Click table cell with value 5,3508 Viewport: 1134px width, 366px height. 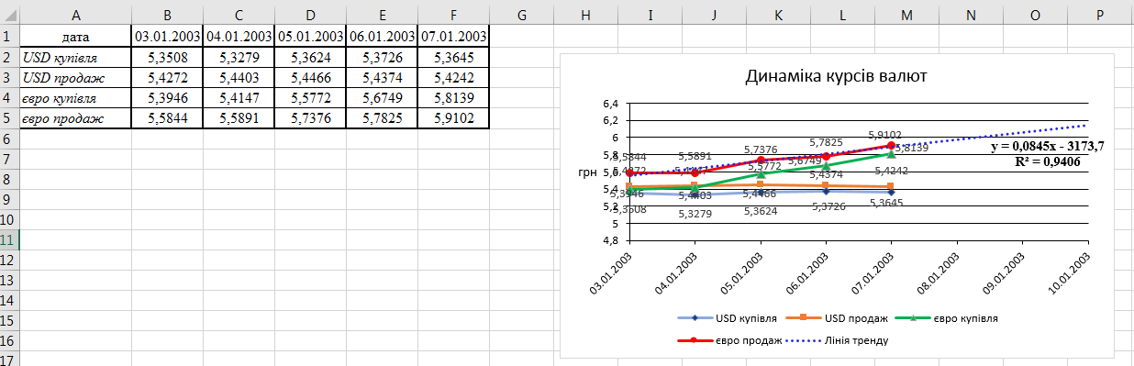pos(167,57)
